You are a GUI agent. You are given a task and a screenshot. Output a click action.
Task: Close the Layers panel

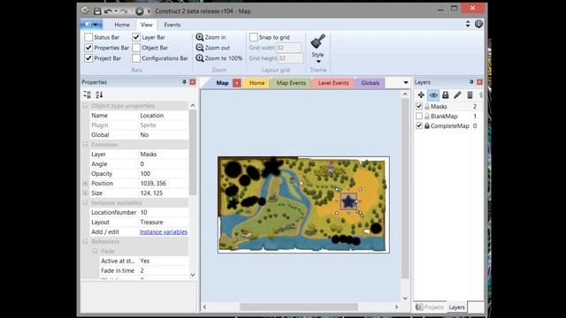[x=479, y=82]
